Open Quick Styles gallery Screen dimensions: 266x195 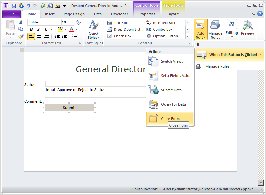tap(94, 29)
